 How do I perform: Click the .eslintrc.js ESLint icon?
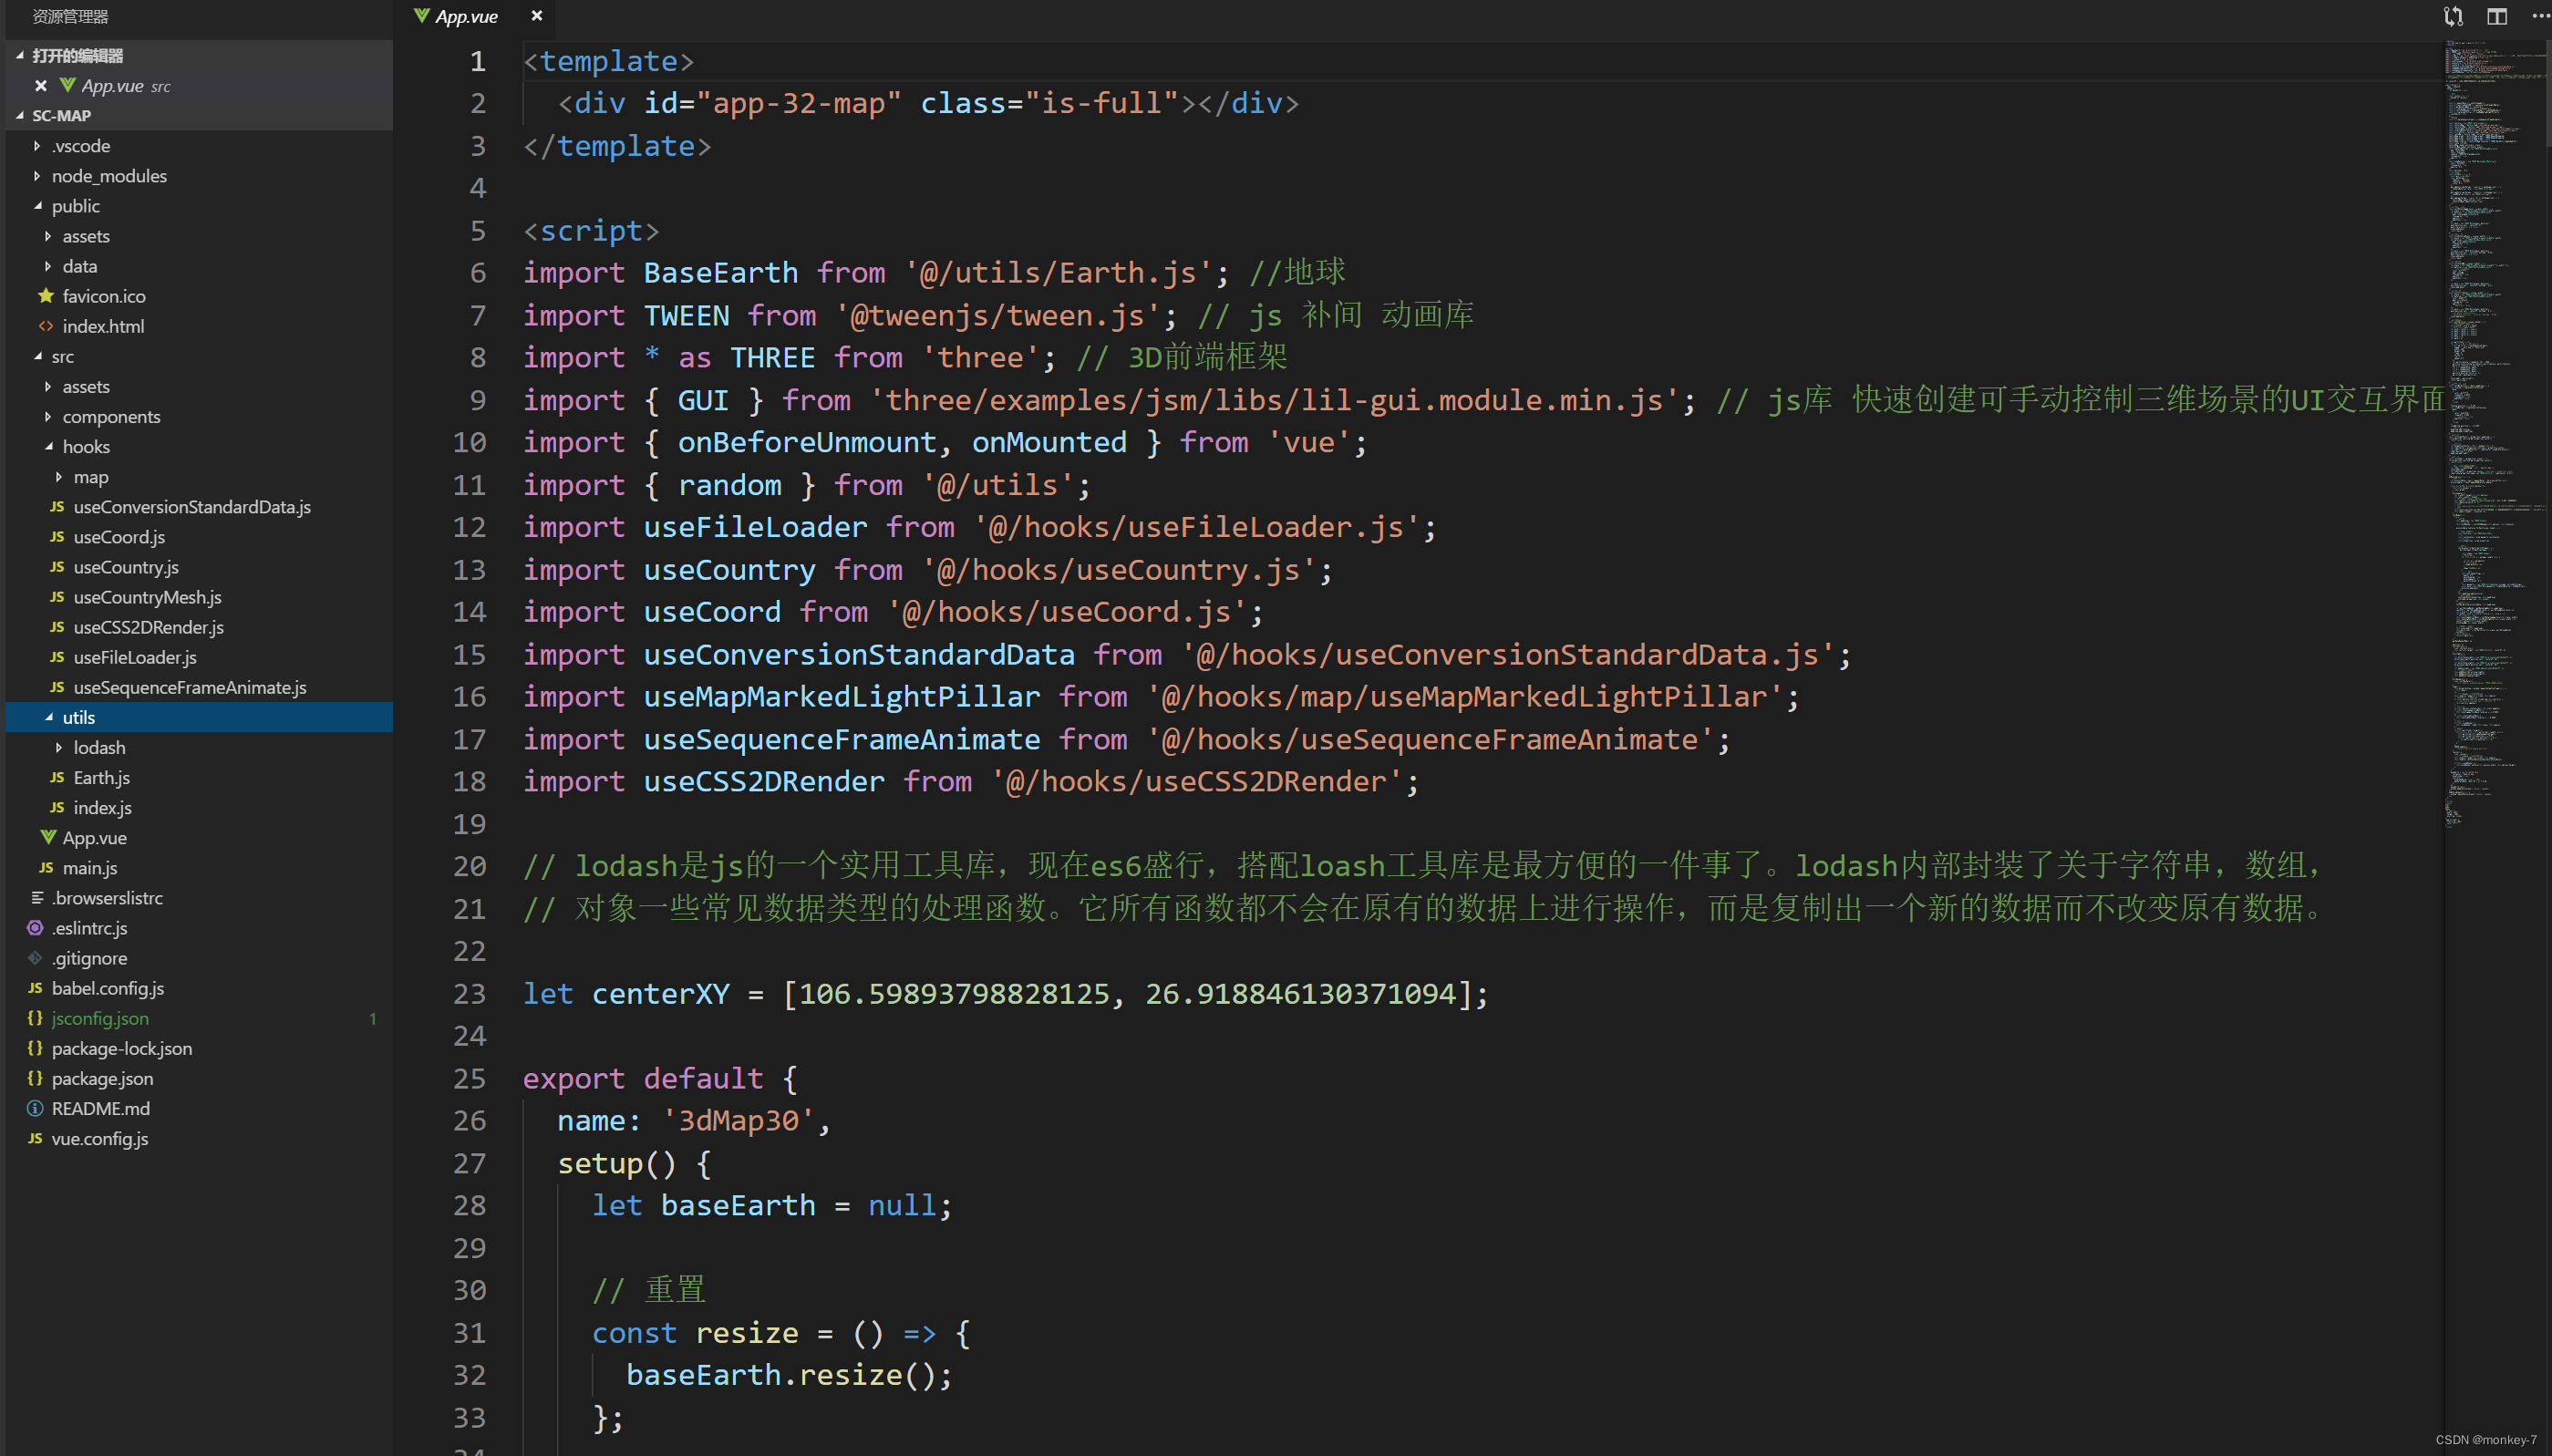tap(35, 928)
